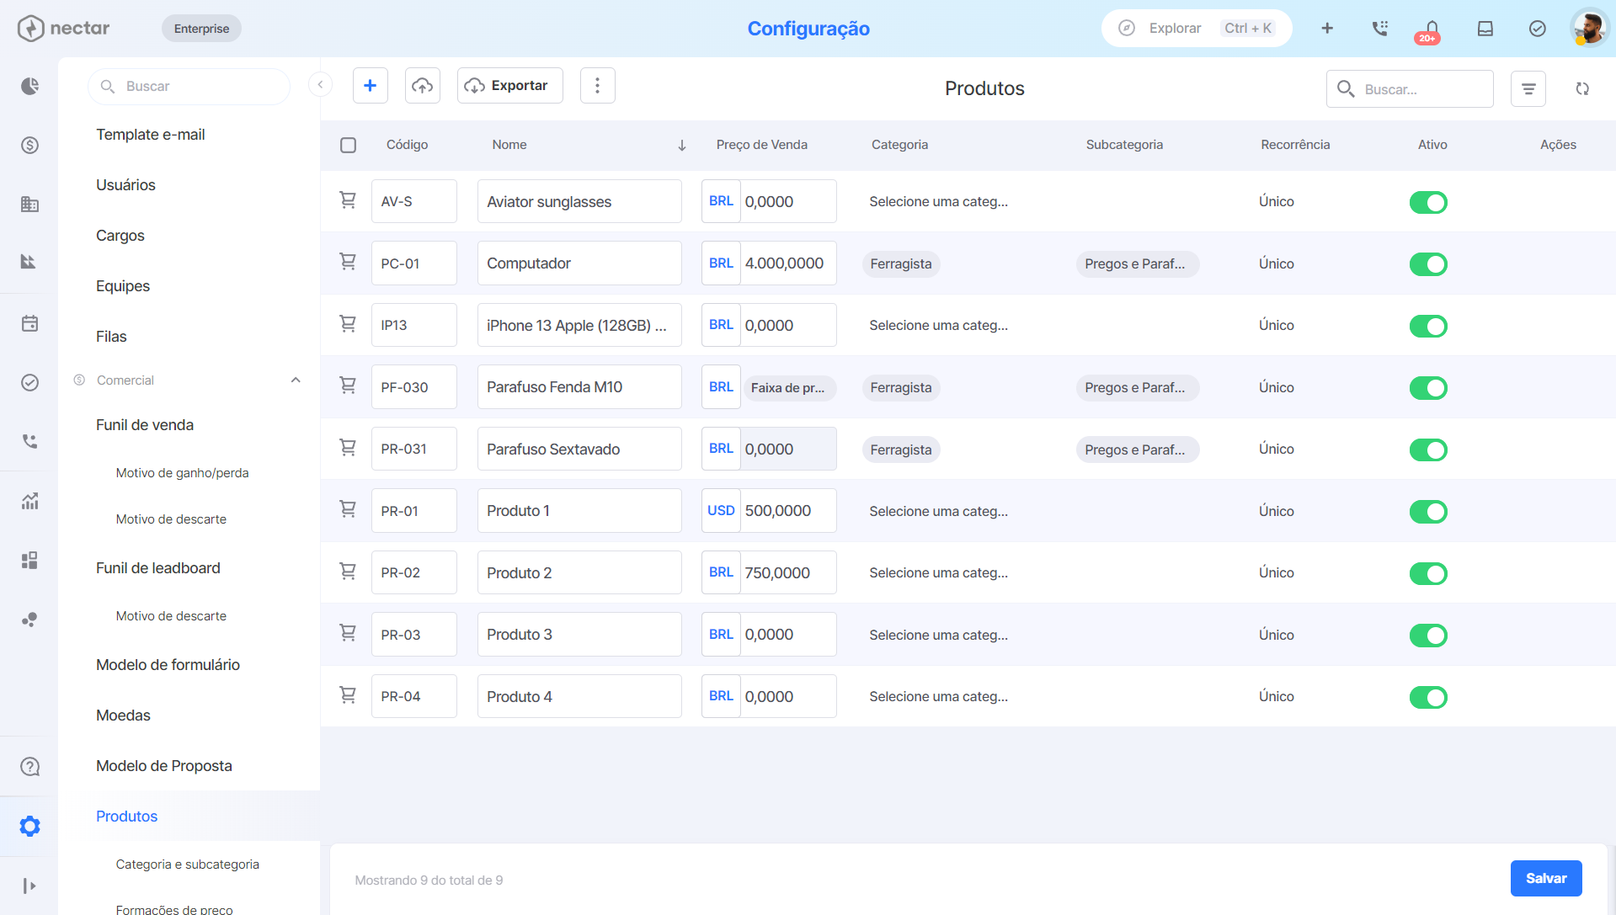1616x915 pixels.
Task: Open the help question bubble icon
Action: [29, 767]
